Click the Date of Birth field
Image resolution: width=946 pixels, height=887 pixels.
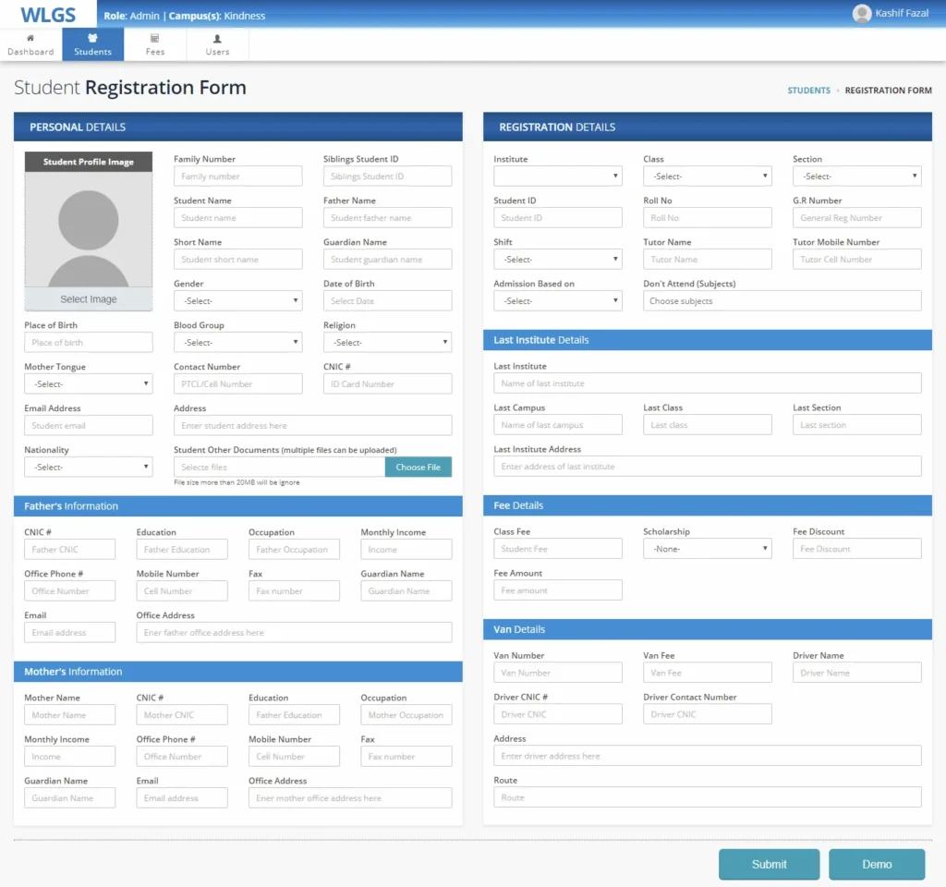coord(387,301)
